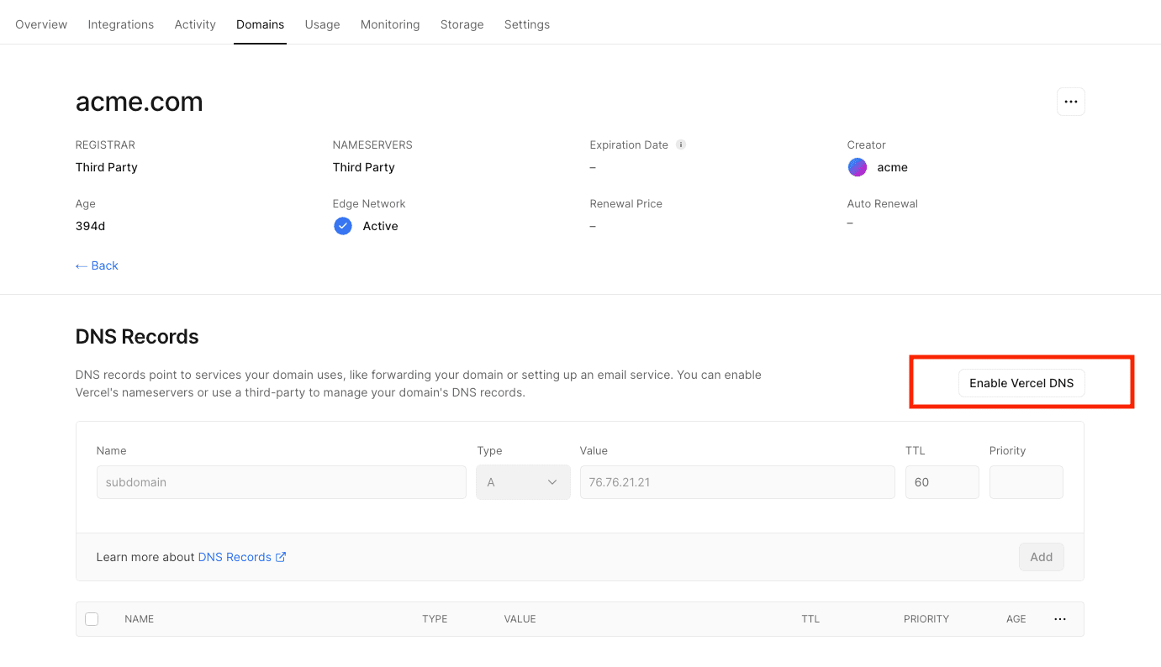Click the VALUE column header
The image size is (1161, 667).
click(x=520, y=619)
